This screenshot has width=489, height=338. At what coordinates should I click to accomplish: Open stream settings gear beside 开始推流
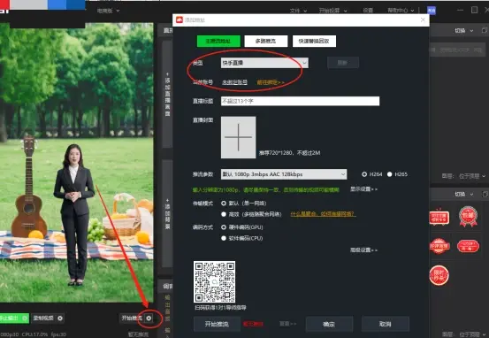pos(149,318)
